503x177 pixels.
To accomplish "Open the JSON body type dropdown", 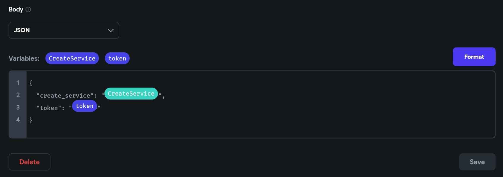I will (64, 30).
